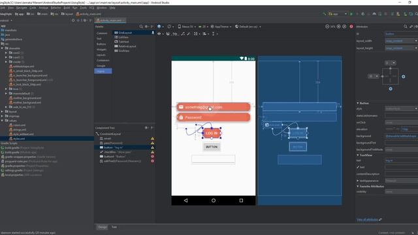Switch to the Text tab below the editor
Screen dimensions: 418x235
pos(114,227)
